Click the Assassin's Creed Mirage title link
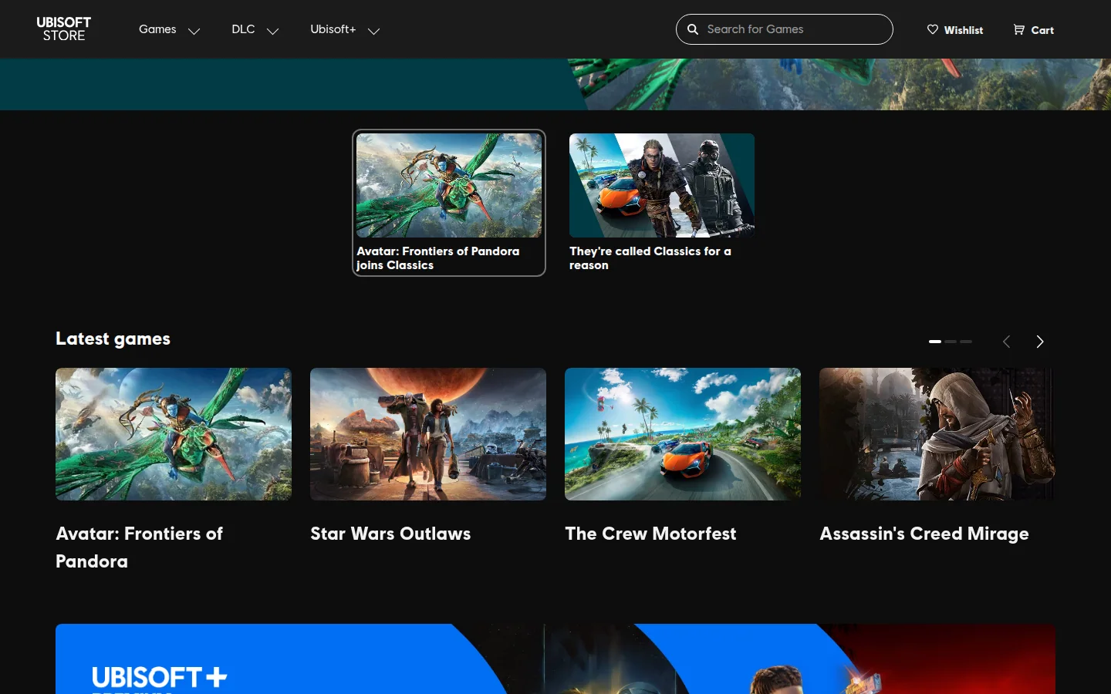 pos(924,534)
